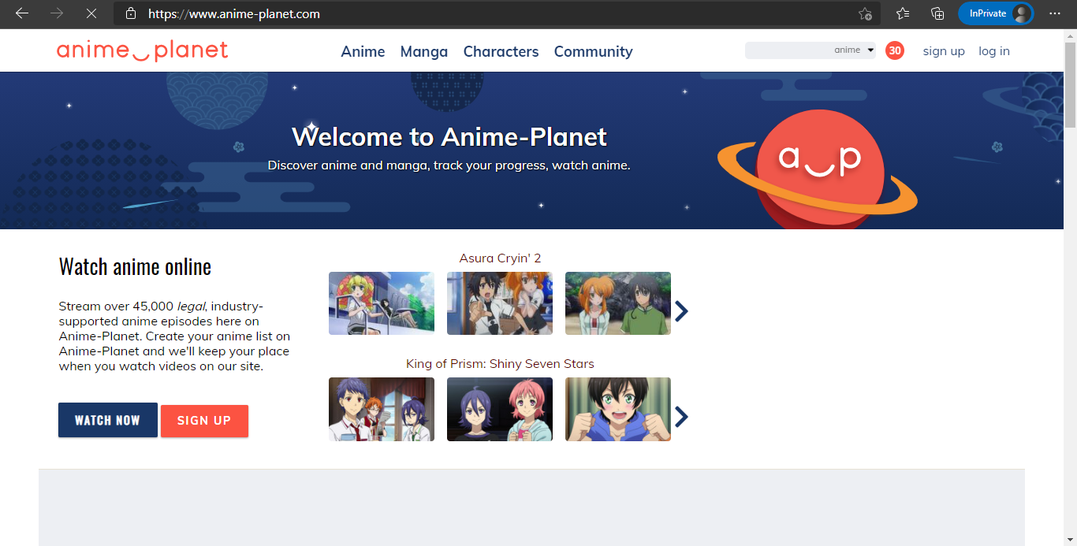View site information via the lock icon
Viewport: 1077px width, 546px height.
click(131, 13)
